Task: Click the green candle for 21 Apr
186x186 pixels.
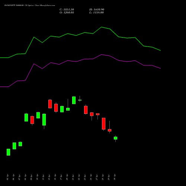Action: [x=74, y=100]
